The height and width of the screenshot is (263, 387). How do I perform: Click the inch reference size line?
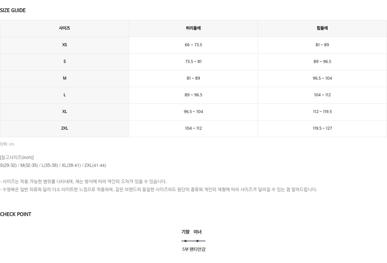pyautogui.click(x=53, y=166)
